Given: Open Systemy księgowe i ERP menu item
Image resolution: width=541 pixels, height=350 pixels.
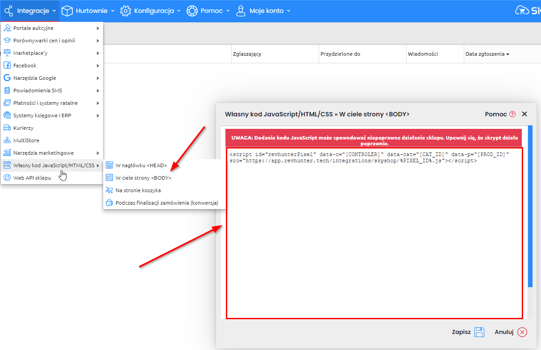Looking at the screenshot, I should point(52,115).
